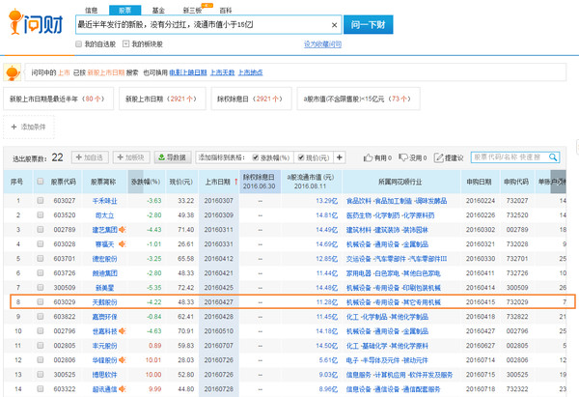Viewport: 579px width, 397px height.
Task: Sort by the 现价(元) column header
Action: click(181, 182)
